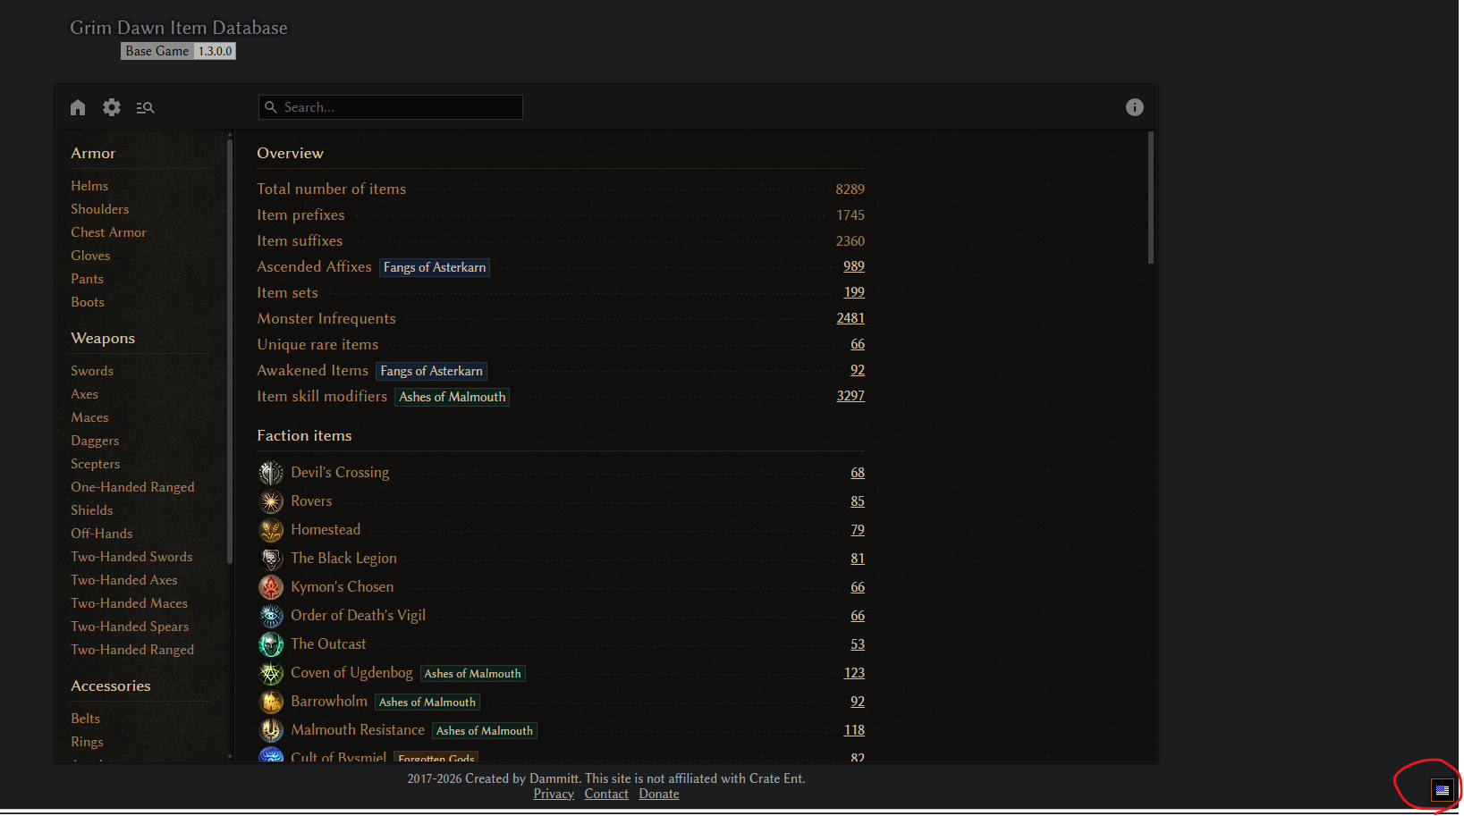Click Grim Dawn Item Database title

(179, 28)
